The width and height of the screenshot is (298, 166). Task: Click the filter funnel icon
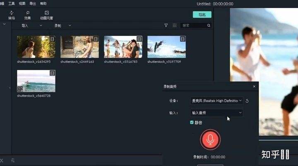(x=166, y=26)
